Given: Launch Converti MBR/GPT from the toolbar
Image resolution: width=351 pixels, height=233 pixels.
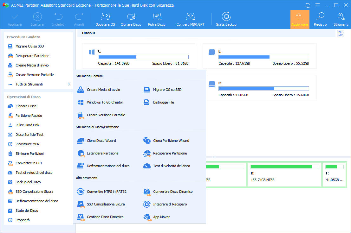Looking at the screenshot, I should coord(190,17).
